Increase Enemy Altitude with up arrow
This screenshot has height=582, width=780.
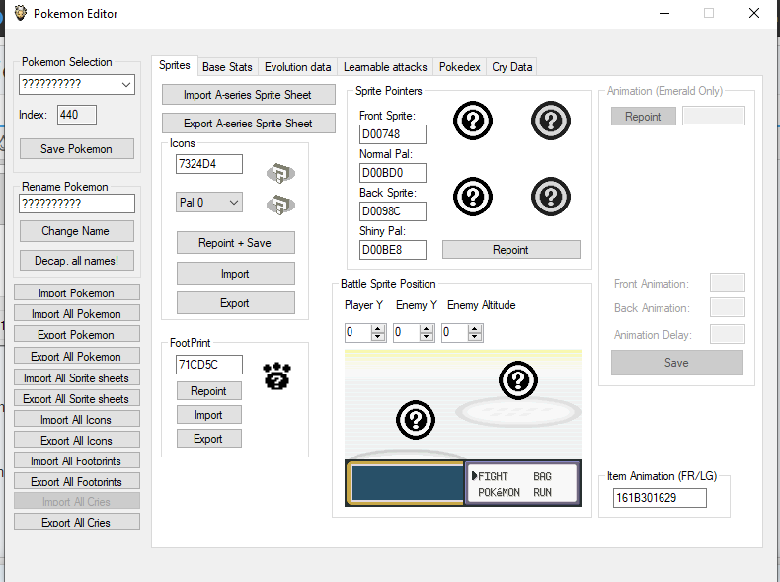pos(476,329)
